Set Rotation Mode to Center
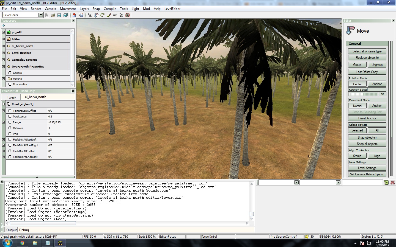396x247 pixels. (x=357, y=84)
